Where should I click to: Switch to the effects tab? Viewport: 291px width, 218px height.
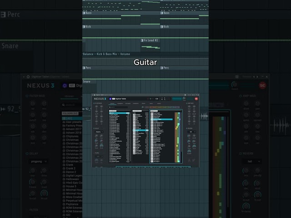point(144,104)
